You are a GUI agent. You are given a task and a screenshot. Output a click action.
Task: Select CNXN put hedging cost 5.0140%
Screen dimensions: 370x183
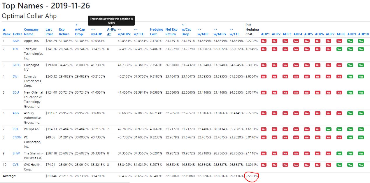pos(252,137)
